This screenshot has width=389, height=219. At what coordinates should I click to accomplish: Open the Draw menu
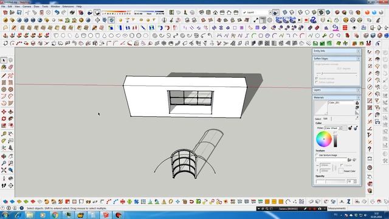click(x=36, y=7)
